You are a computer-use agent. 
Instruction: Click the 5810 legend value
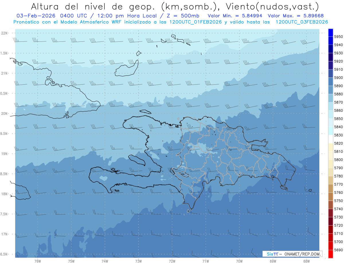339,152
